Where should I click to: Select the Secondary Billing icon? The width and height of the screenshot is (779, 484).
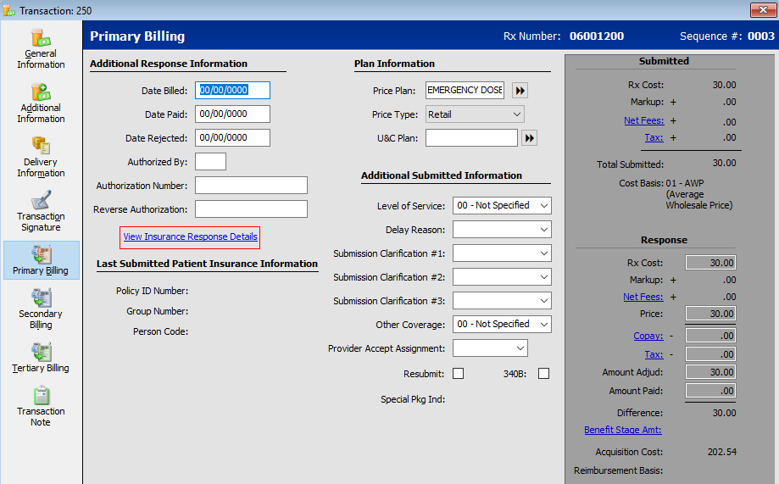tap(41, 298)
